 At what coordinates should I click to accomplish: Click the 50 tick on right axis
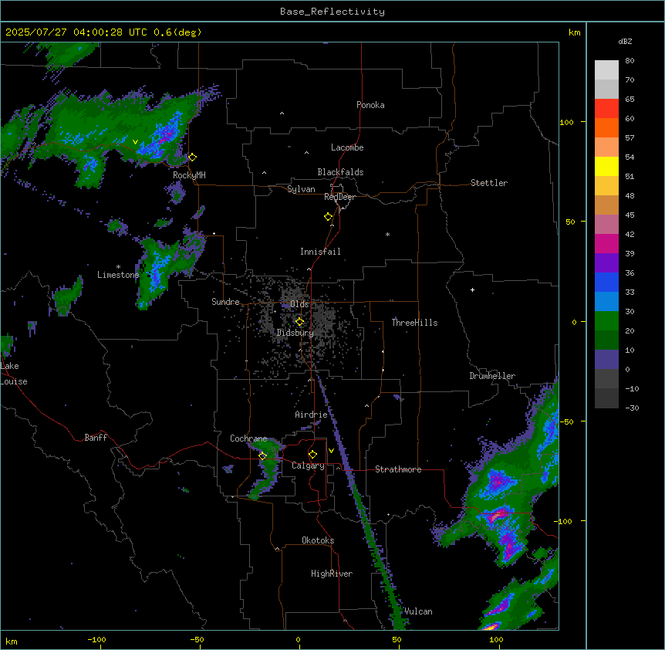(570, 222)
